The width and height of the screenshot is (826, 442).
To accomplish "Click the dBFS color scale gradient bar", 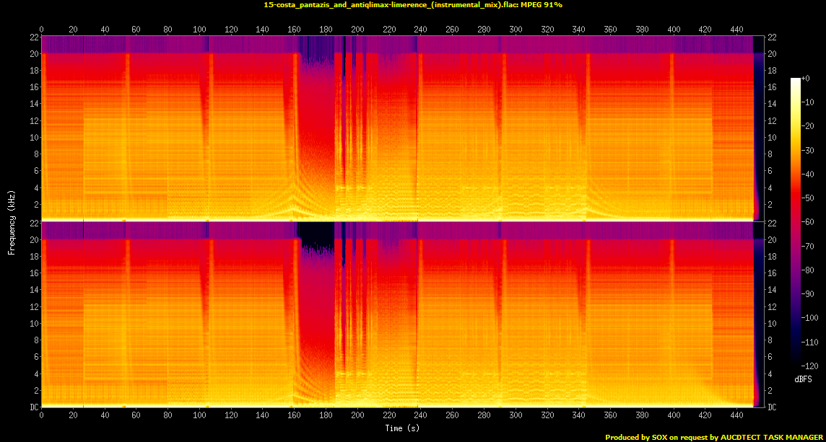I will click(796, 221).
